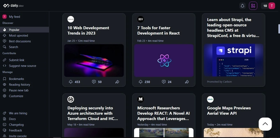Screen dimensions: 280x138
Task: Open Customize settings
Action: (x=16, y=96)
